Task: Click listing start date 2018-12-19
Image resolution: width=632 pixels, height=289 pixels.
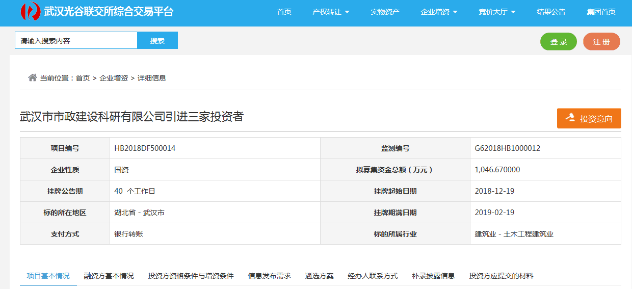Action: pyautogui.click(x=494, y=191)
